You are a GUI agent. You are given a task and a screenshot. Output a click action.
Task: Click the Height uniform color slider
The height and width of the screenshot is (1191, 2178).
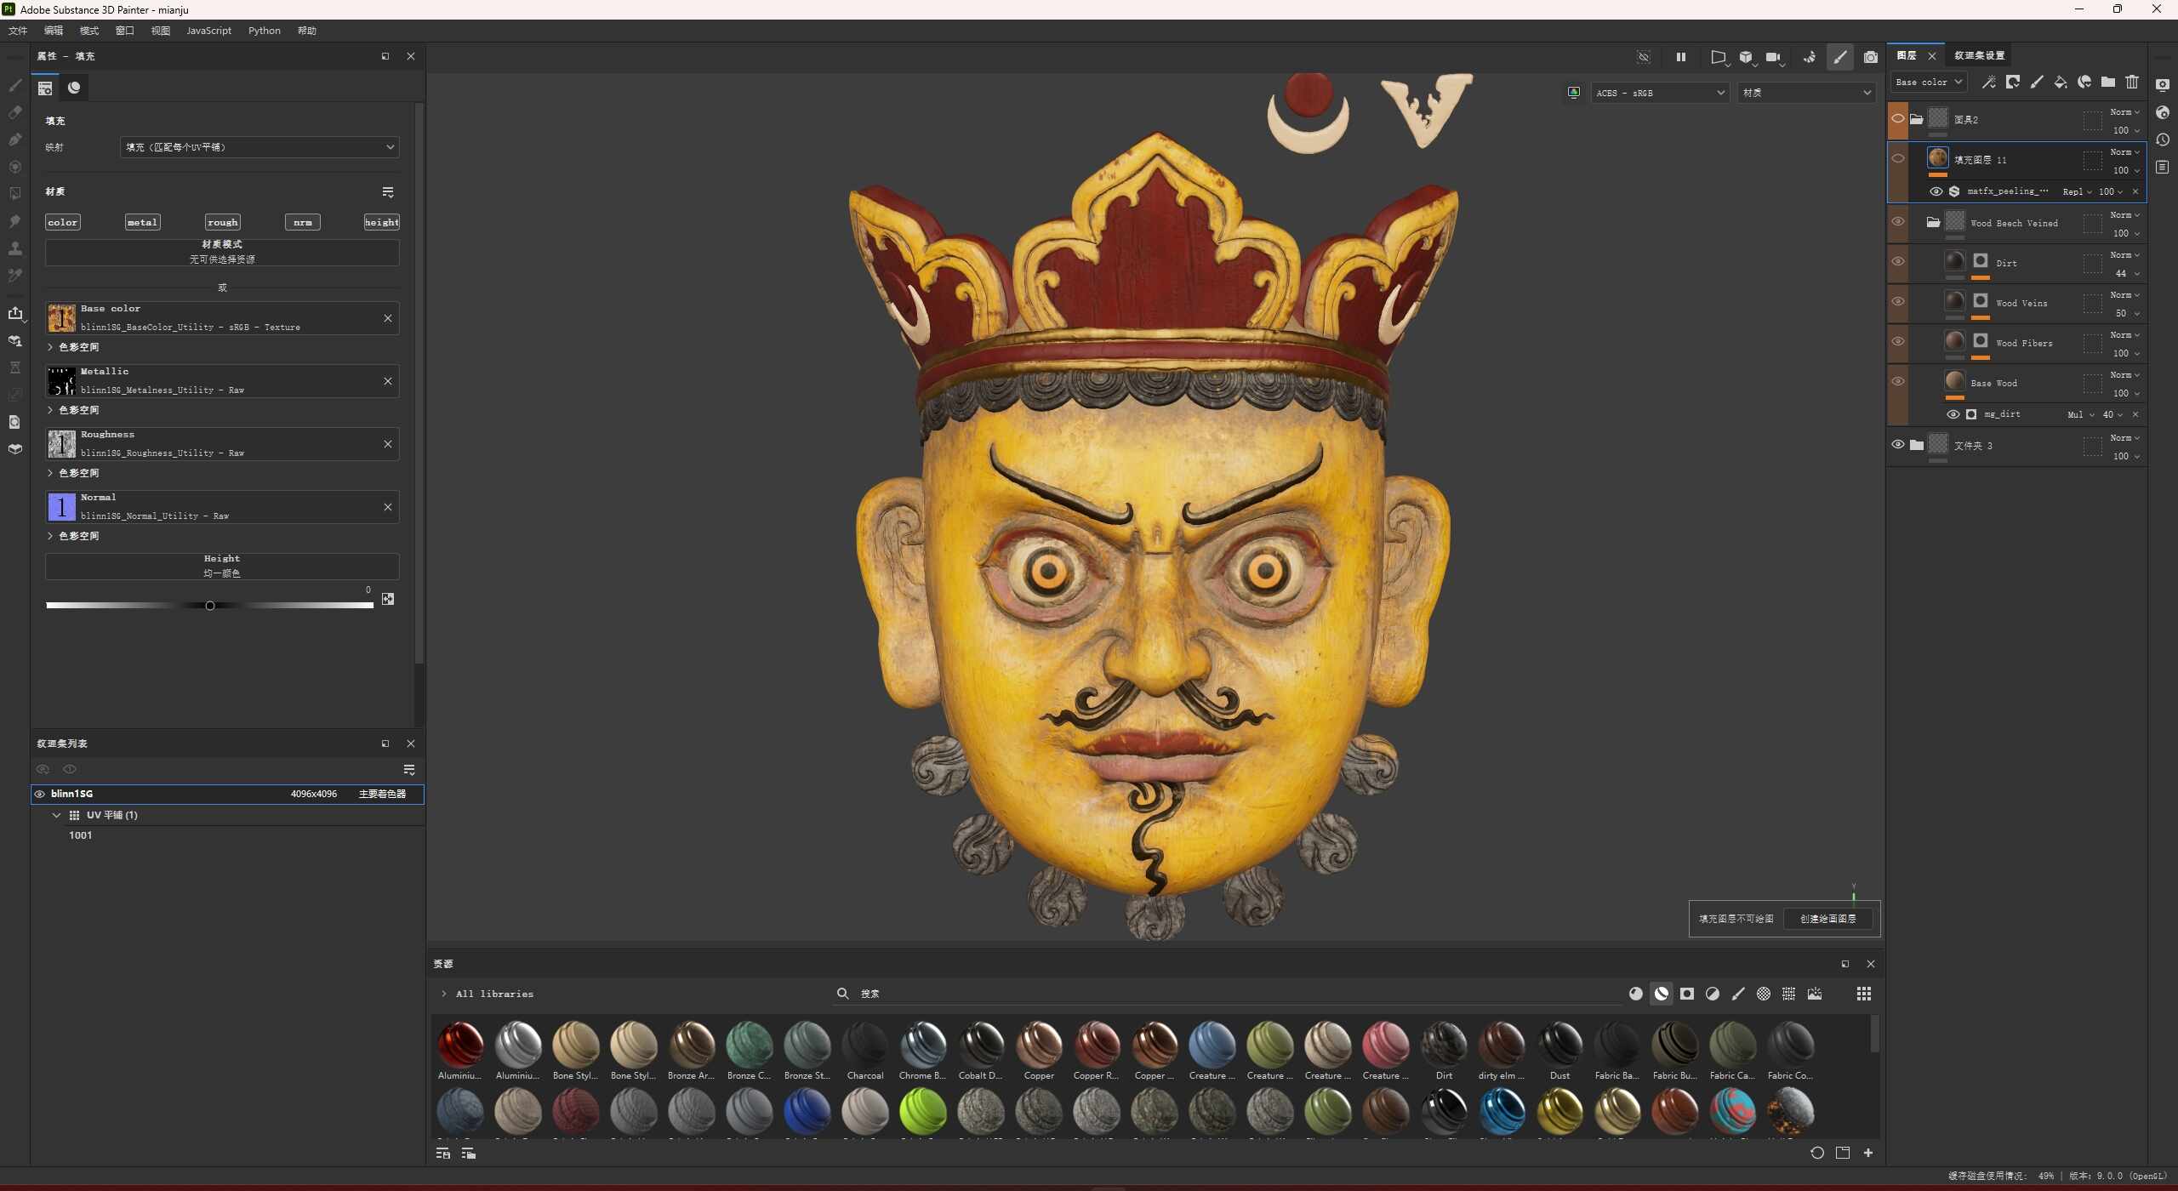click(209, 606)
